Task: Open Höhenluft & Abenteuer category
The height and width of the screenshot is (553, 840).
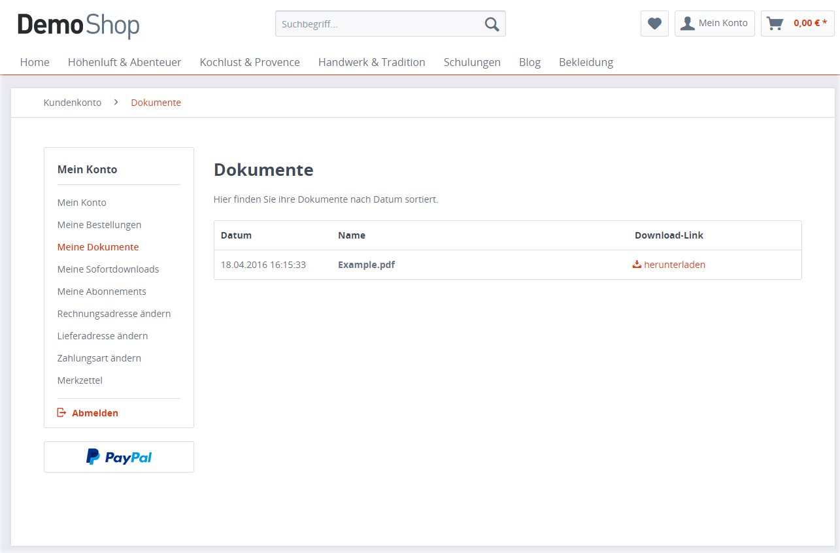Action: [125, 62]
